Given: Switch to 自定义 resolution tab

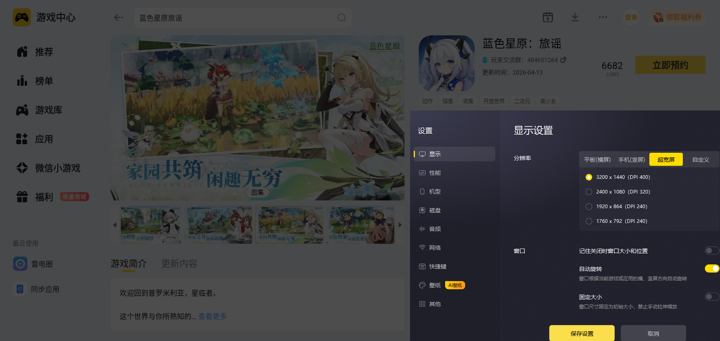Looking at the screenshot, I should 700,160.
